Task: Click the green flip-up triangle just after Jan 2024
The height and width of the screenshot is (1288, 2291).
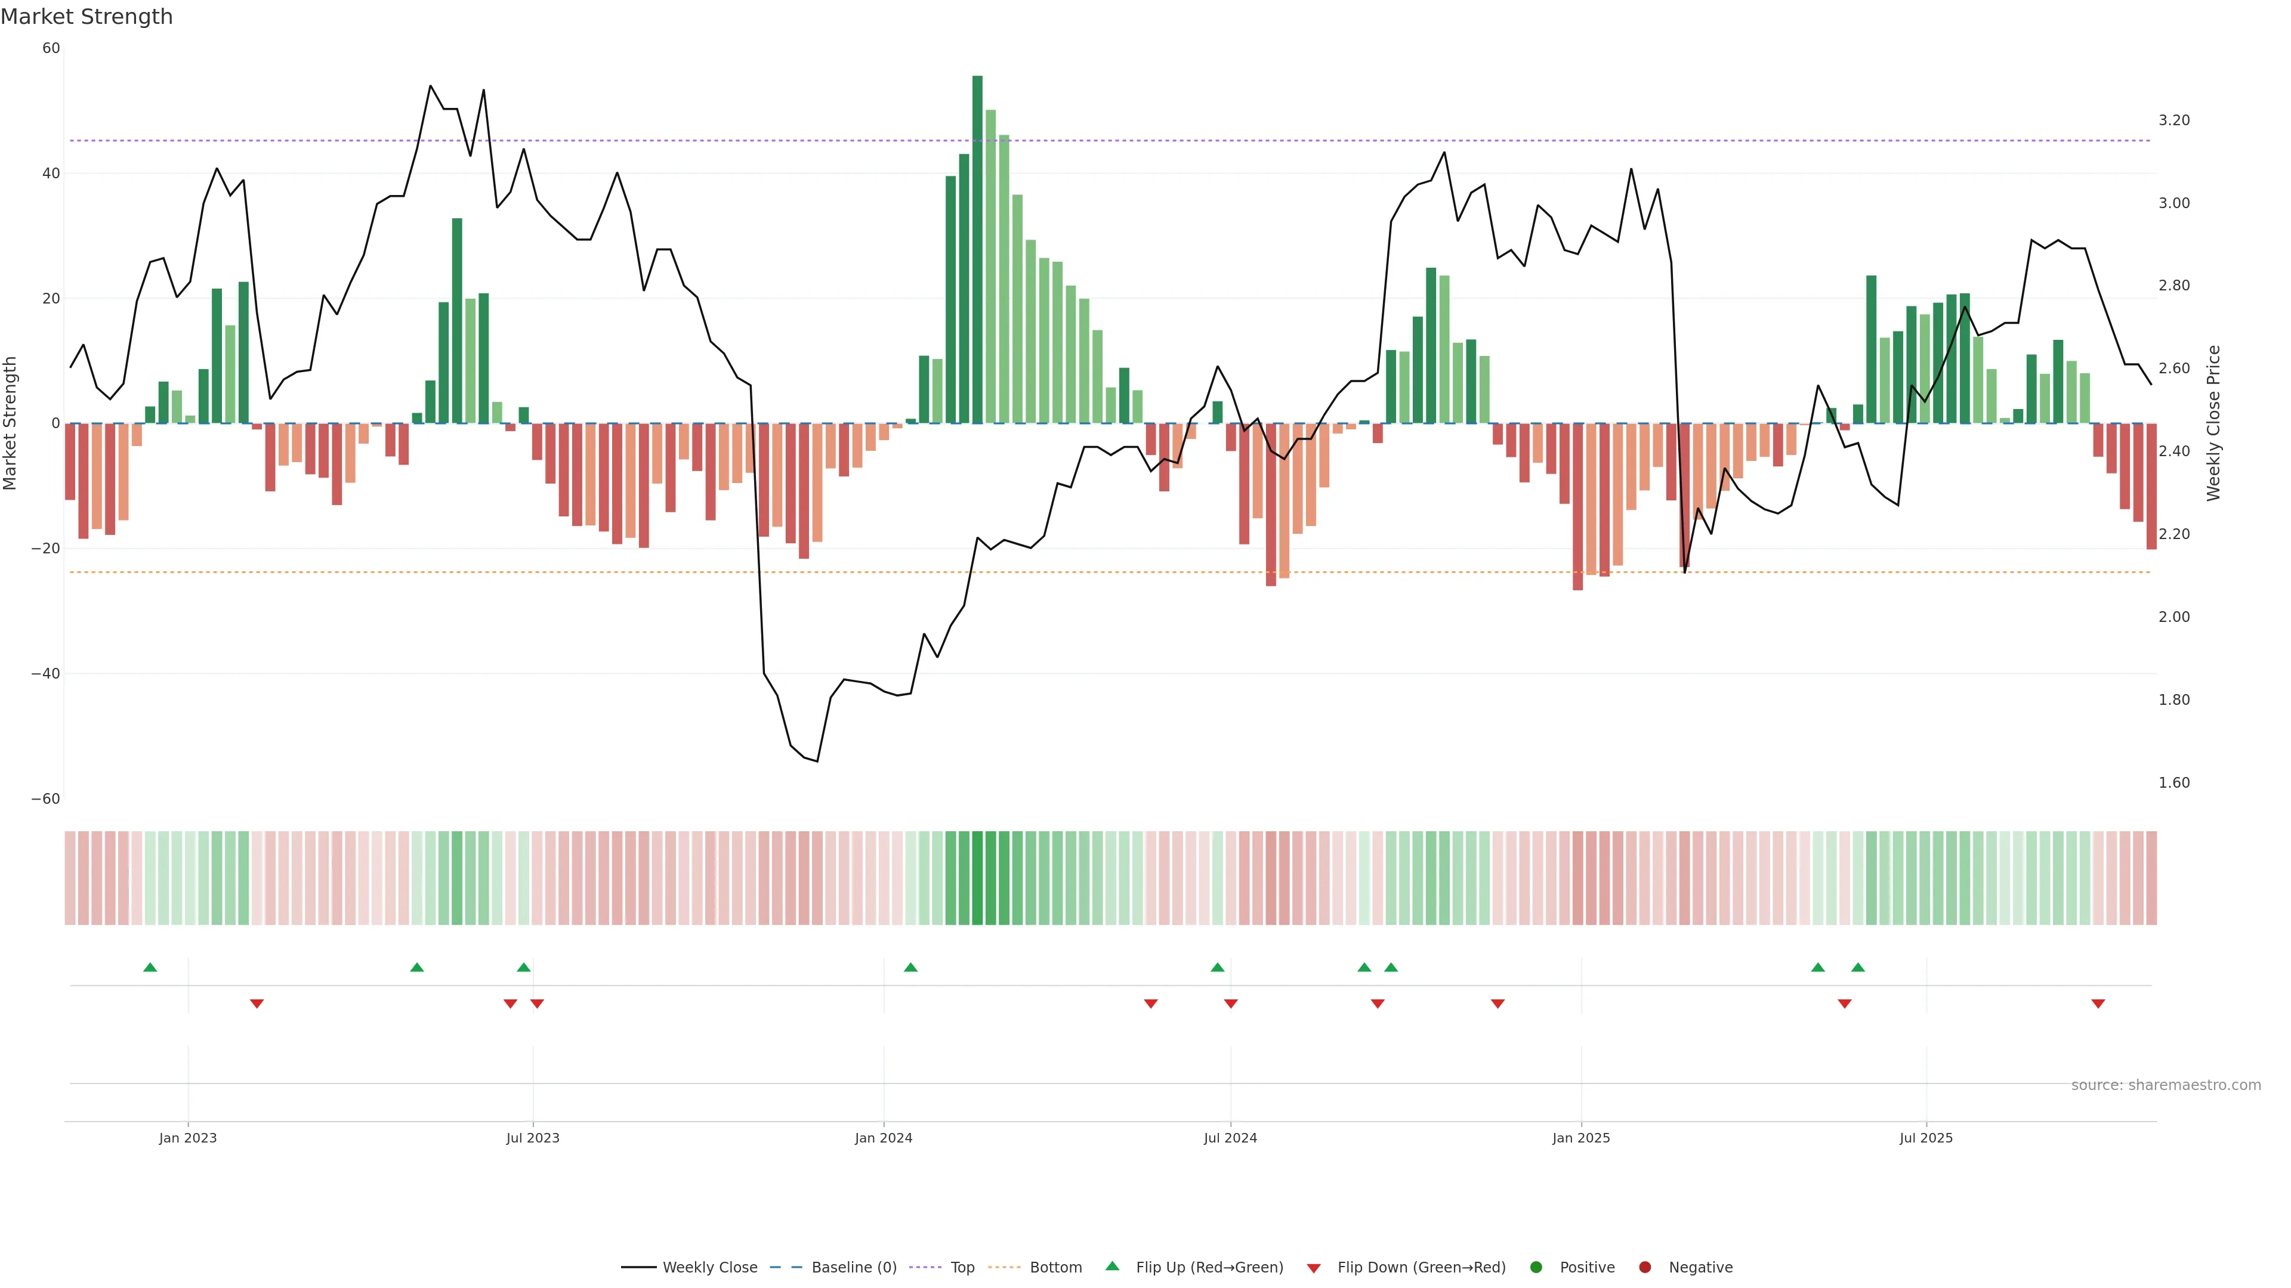Action: [910, 967]
